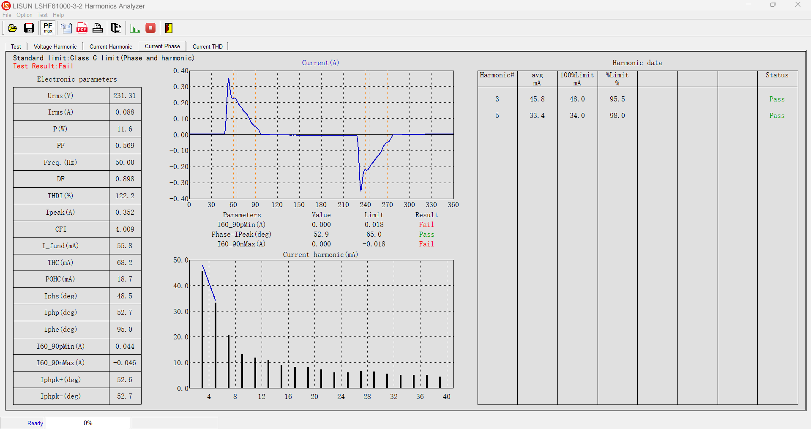Click the PF max toolbar icon
The height and width of the screenshot is (429, 811).
(x=47, y=28)
